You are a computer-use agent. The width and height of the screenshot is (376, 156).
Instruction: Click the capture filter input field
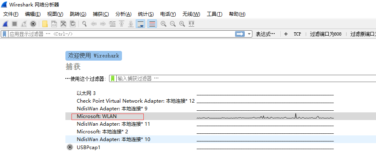[x=246, y=78]
